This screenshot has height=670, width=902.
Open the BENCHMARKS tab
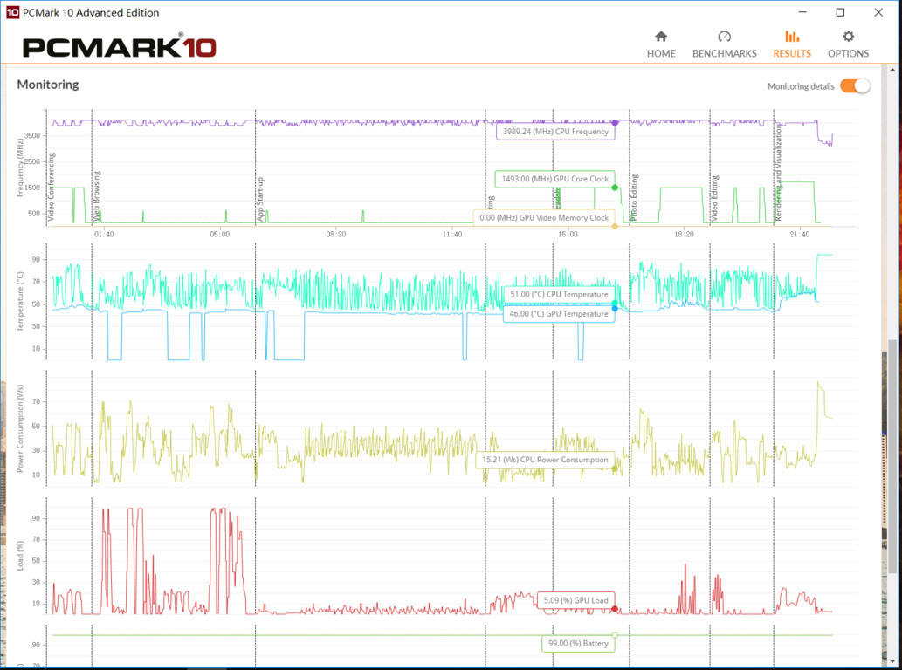coord(724,44)
